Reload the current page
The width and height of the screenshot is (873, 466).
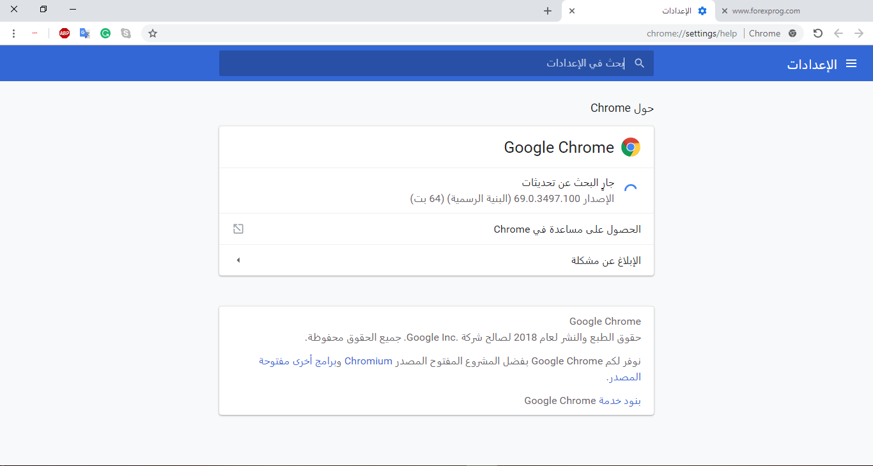pyautogui.click(x=817, y=33)
